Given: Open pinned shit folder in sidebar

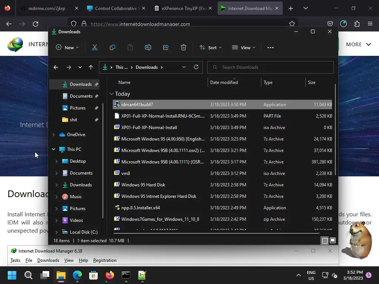Looking at the screenshot, I should coord(74,120).
